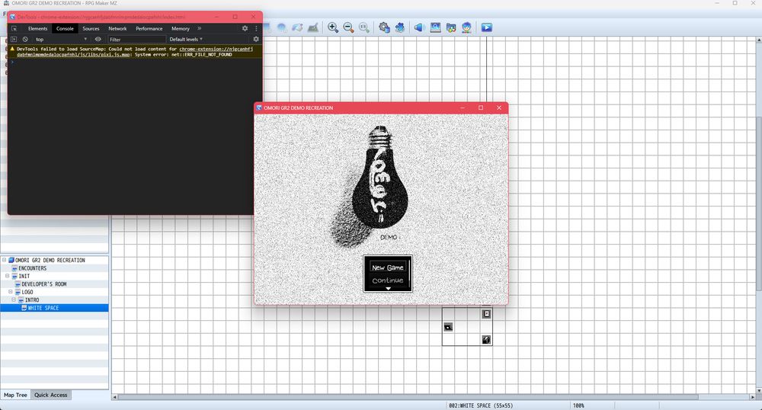Viewport: 762px width, 410px height.
Task: Switch to the Network tab in DevTools
Action: coord(117,29)
